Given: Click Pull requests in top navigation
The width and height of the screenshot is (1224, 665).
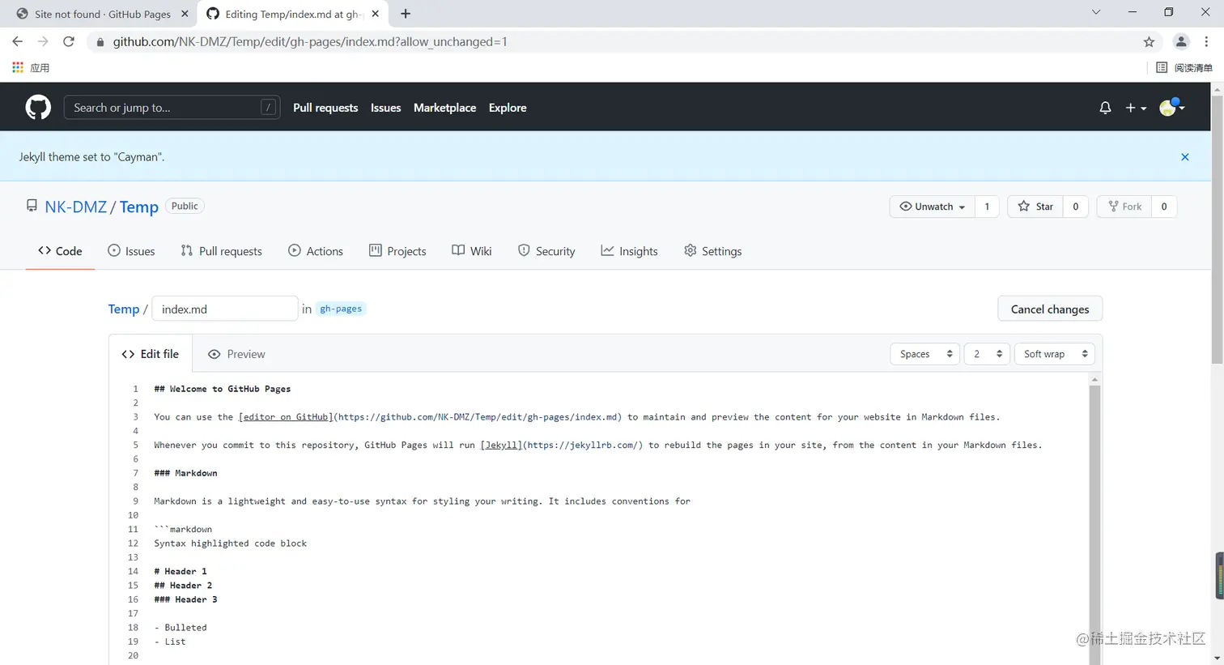Looking at the screenshot, I should pyautogui.click(x=325, y=108).
